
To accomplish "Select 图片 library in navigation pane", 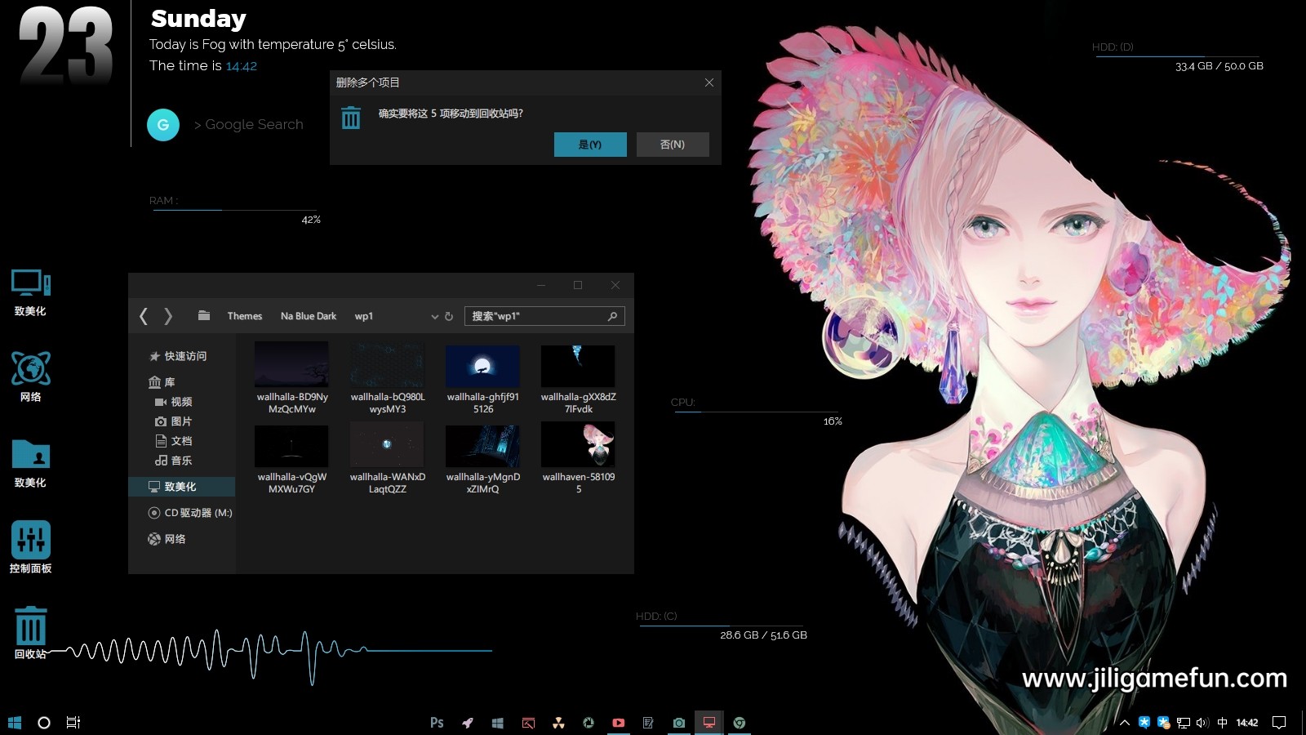I will click(x=173, y=421).
